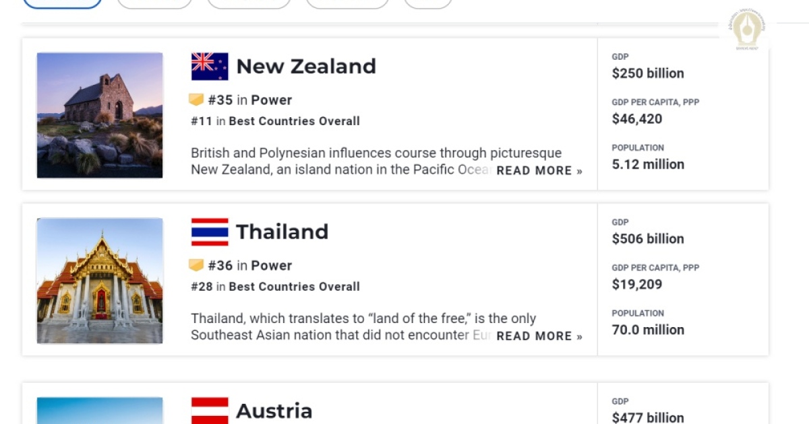The image size is (809, 424).
Task: Open the New Zealand country title
Action: click(x=306, y=67)
